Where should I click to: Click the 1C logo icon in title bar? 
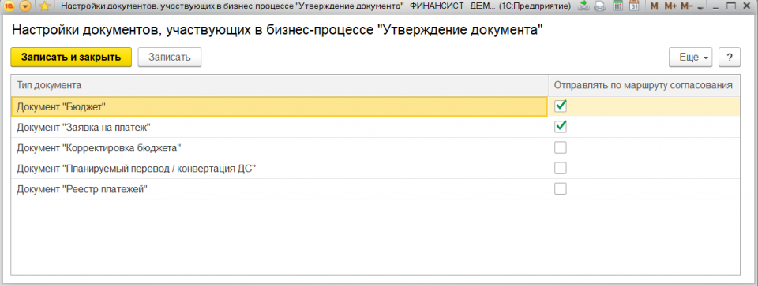pyautogui.click(x=9, y=6)
